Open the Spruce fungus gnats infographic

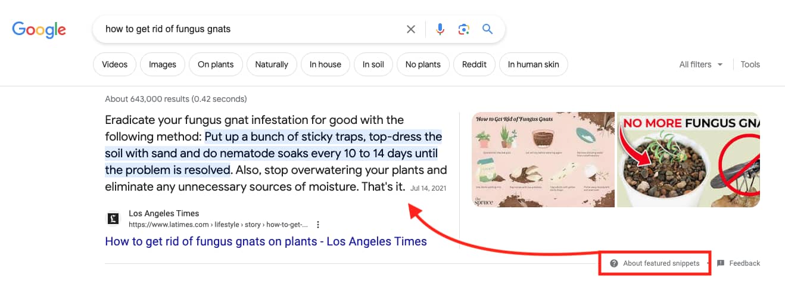click(543, 160)
